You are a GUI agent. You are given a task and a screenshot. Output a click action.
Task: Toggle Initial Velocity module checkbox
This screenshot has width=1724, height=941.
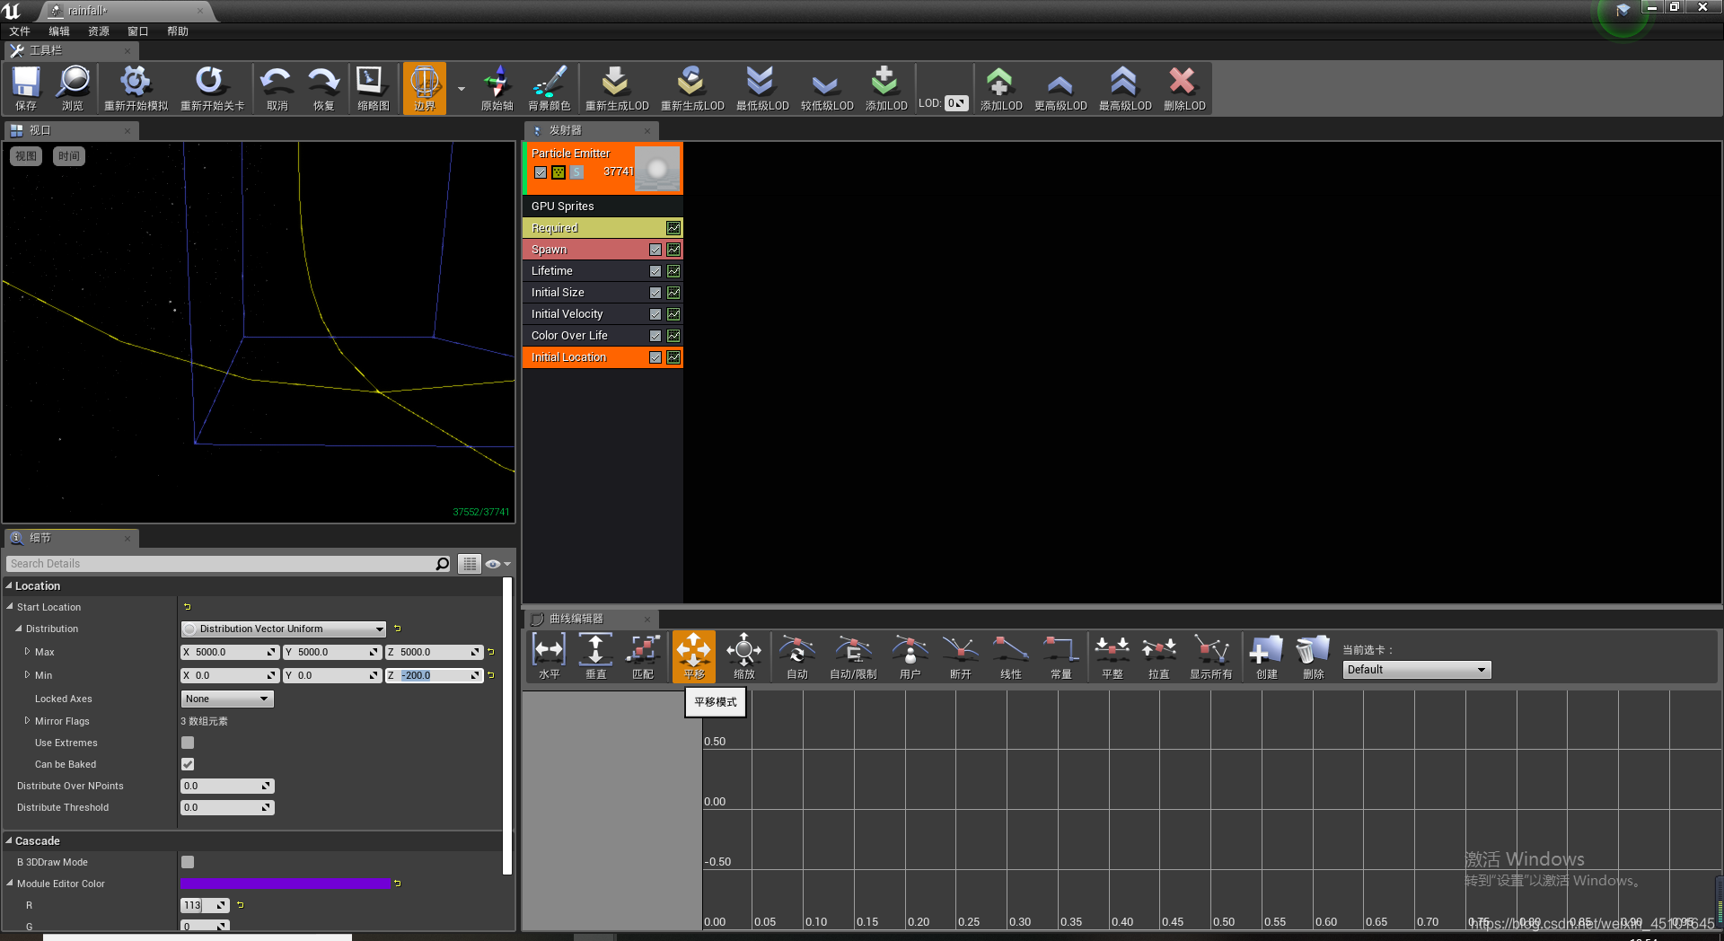655,314
